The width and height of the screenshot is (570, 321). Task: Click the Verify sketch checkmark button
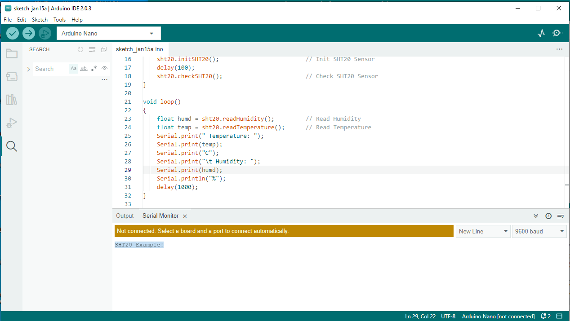click(13, 33)
